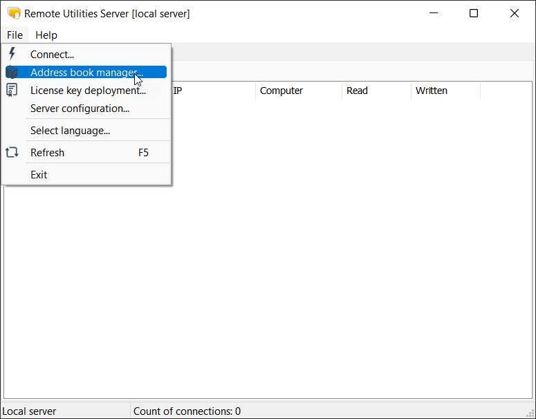Click the lightning bolt Connect icon
Image resolution: width=536 pixels, height=419 pixels.
click(12, 54)
